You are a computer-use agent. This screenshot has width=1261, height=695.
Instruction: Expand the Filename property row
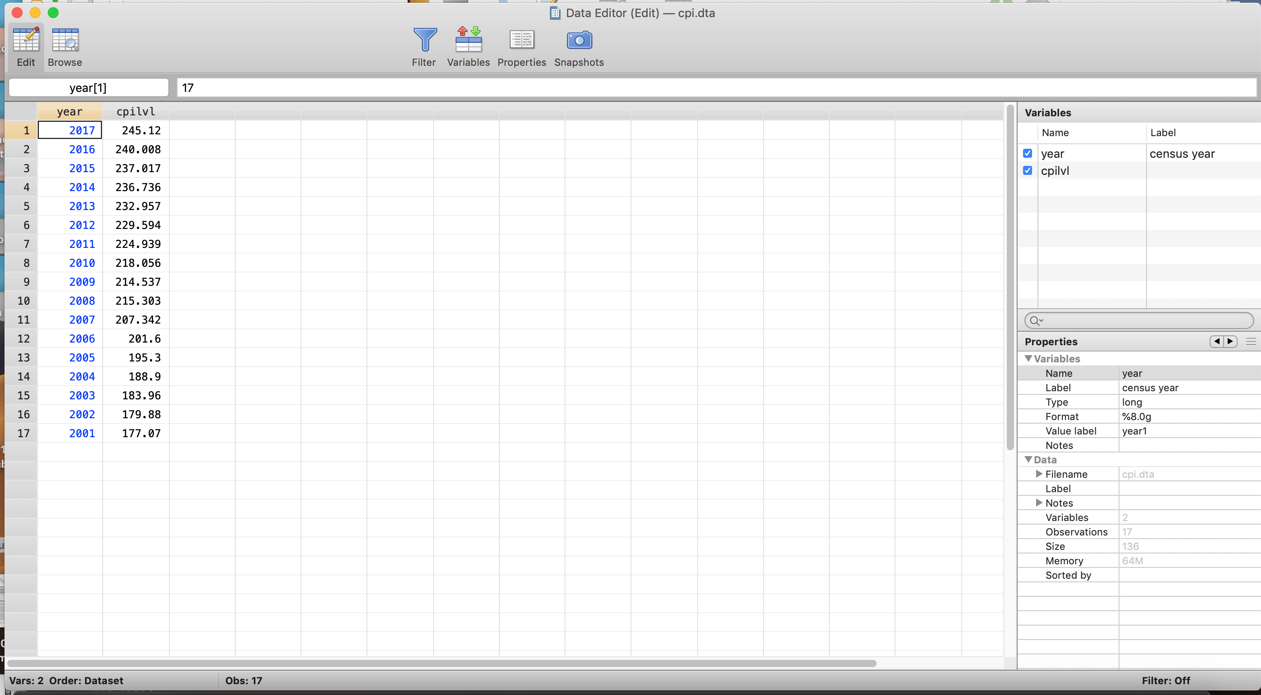point(1039,474)
